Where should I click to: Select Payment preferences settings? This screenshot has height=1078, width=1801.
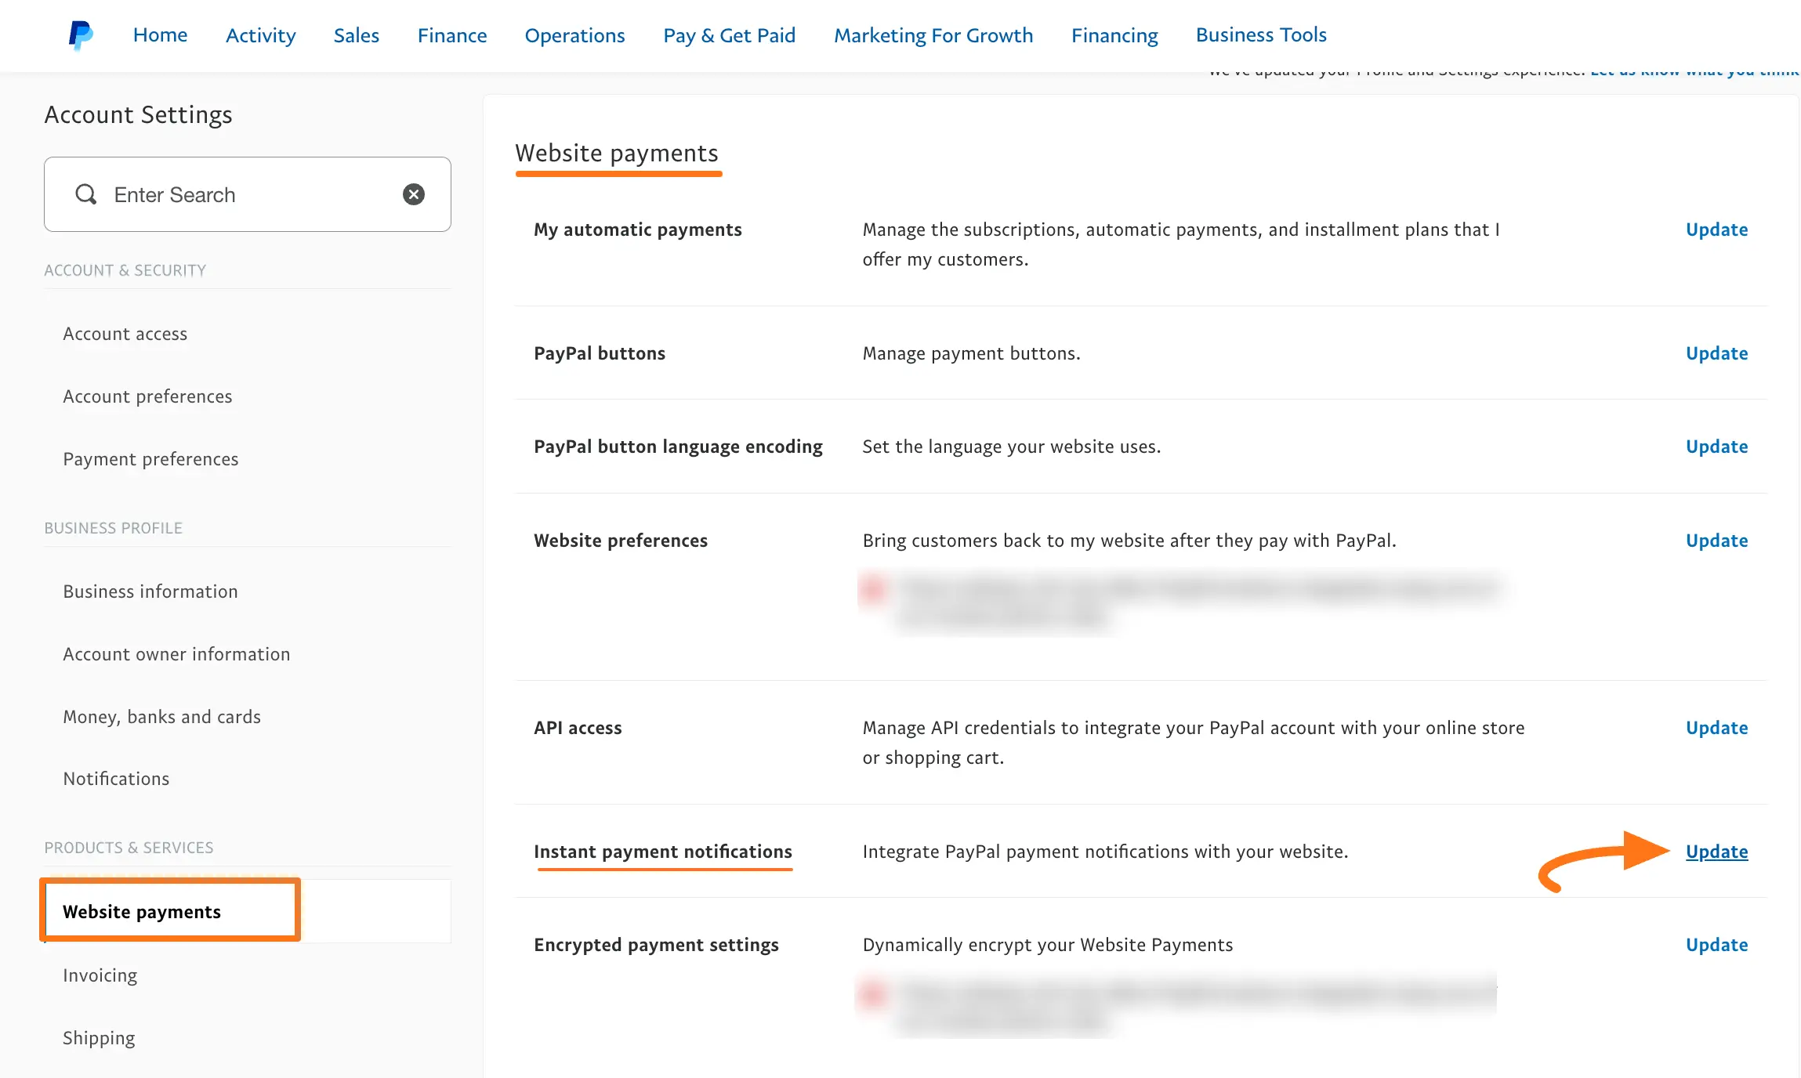coord(150,459)
